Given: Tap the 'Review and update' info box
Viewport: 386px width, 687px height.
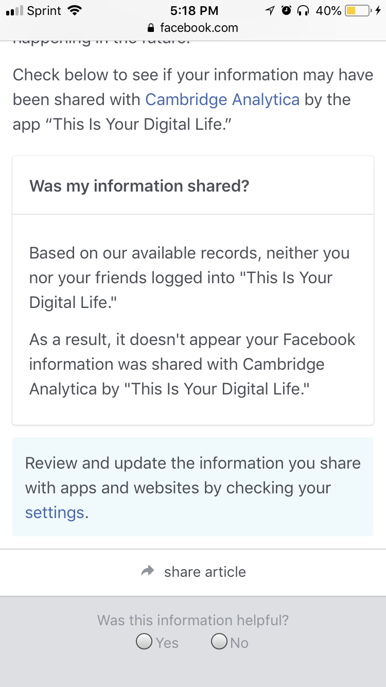Looking at the screenshot, I should click(193, 487).
